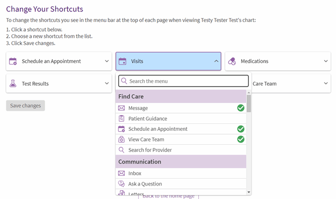Click green checkmark next to Message
The height and width of the screenshot is (199, 336).
[241, 108]
